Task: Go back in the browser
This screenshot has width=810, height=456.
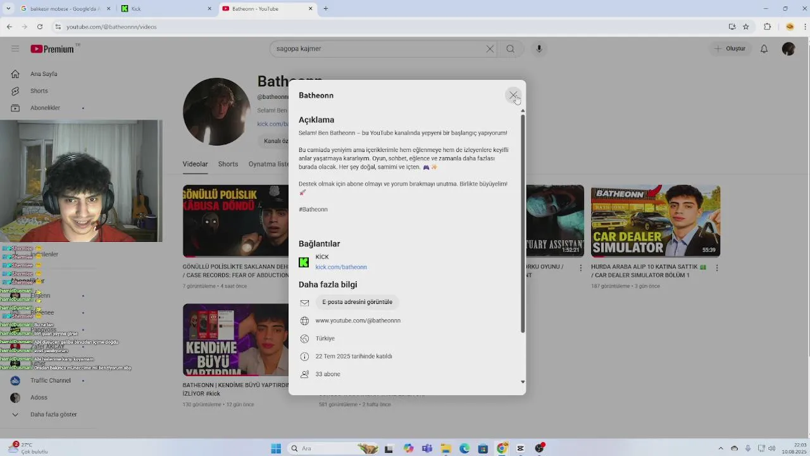Action: pyautogui.click(x=9, y=27)
